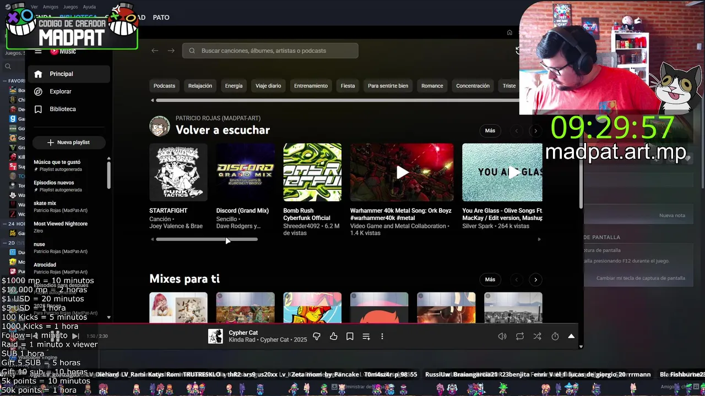Select the Relajación mood chip

200,86
